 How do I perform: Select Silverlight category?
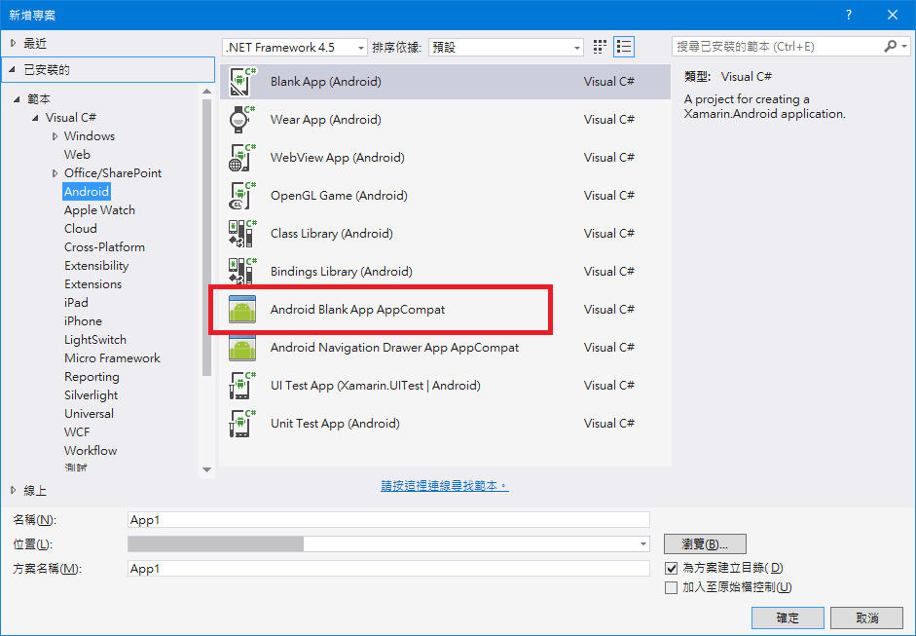click(92, 395)
